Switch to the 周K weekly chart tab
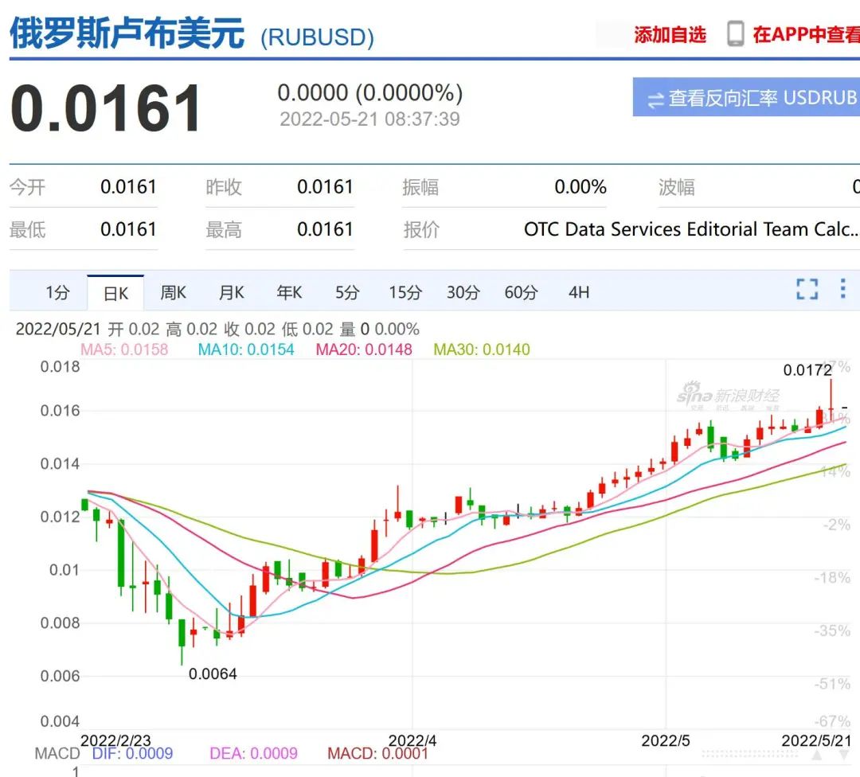860x777 pixels. click(173, 292)
